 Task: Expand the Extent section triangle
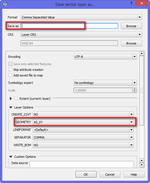click(11, 99)
